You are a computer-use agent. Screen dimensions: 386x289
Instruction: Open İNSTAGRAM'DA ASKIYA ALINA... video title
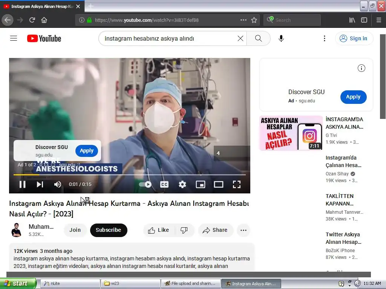coord(345,123)
